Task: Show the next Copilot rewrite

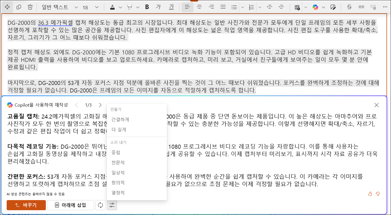Action: [100, 105]
